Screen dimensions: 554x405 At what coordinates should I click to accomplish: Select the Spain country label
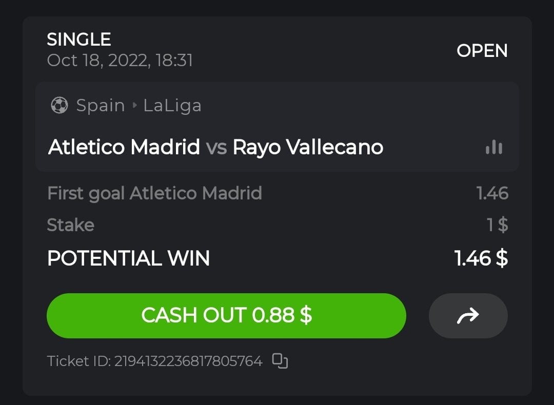click(x=101, y=106)
